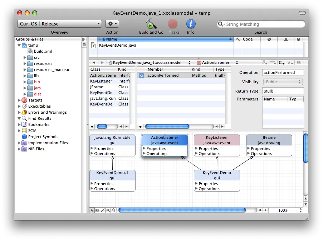Click the warnings triangle column header icon

286,39
